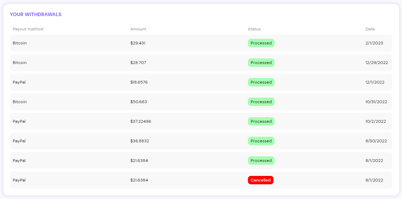402x199 pixels.
Task: Select PayPal in the $36.8832 row
Action: pyautogui.click(x=19, y=141)
